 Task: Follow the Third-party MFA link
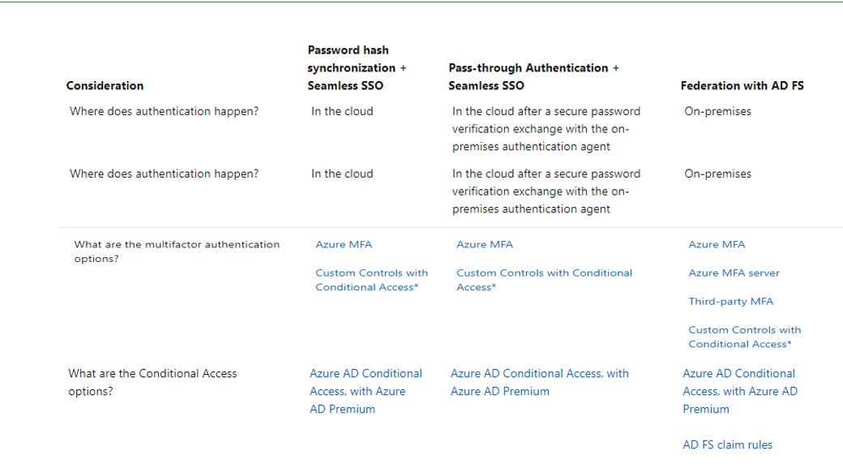coord(730,301)
